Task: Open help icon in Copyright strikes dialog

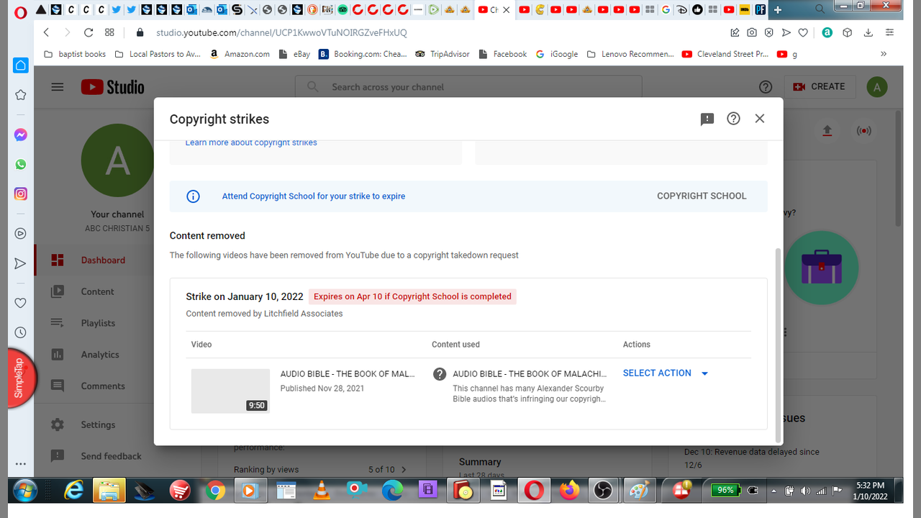Action: point(733,119)
